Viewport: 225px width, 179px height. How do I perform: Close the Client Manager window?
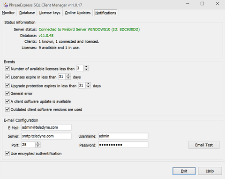[x=217, y=4]
